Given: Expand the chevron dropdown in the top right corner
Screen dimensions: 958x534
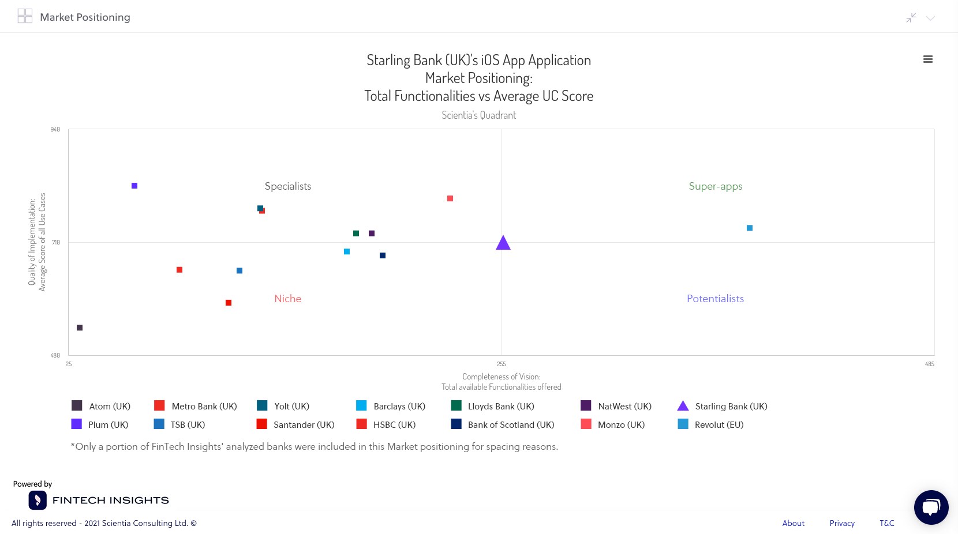Looking at the screenshot, I should point(930,19).
